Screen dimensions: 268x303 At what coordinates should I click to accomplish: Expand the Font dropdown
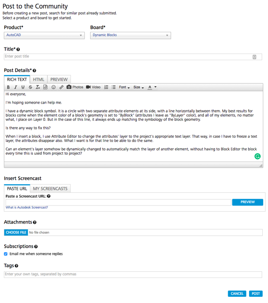coord(124,87)
